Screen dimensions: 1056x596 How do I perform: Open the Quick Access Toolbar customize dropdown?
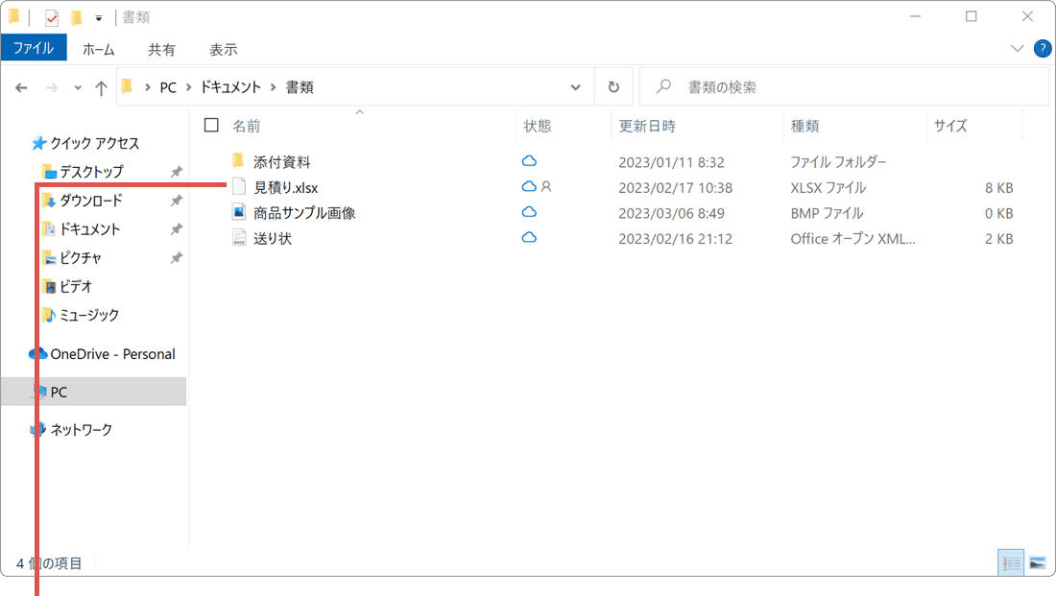click(98, 18)
